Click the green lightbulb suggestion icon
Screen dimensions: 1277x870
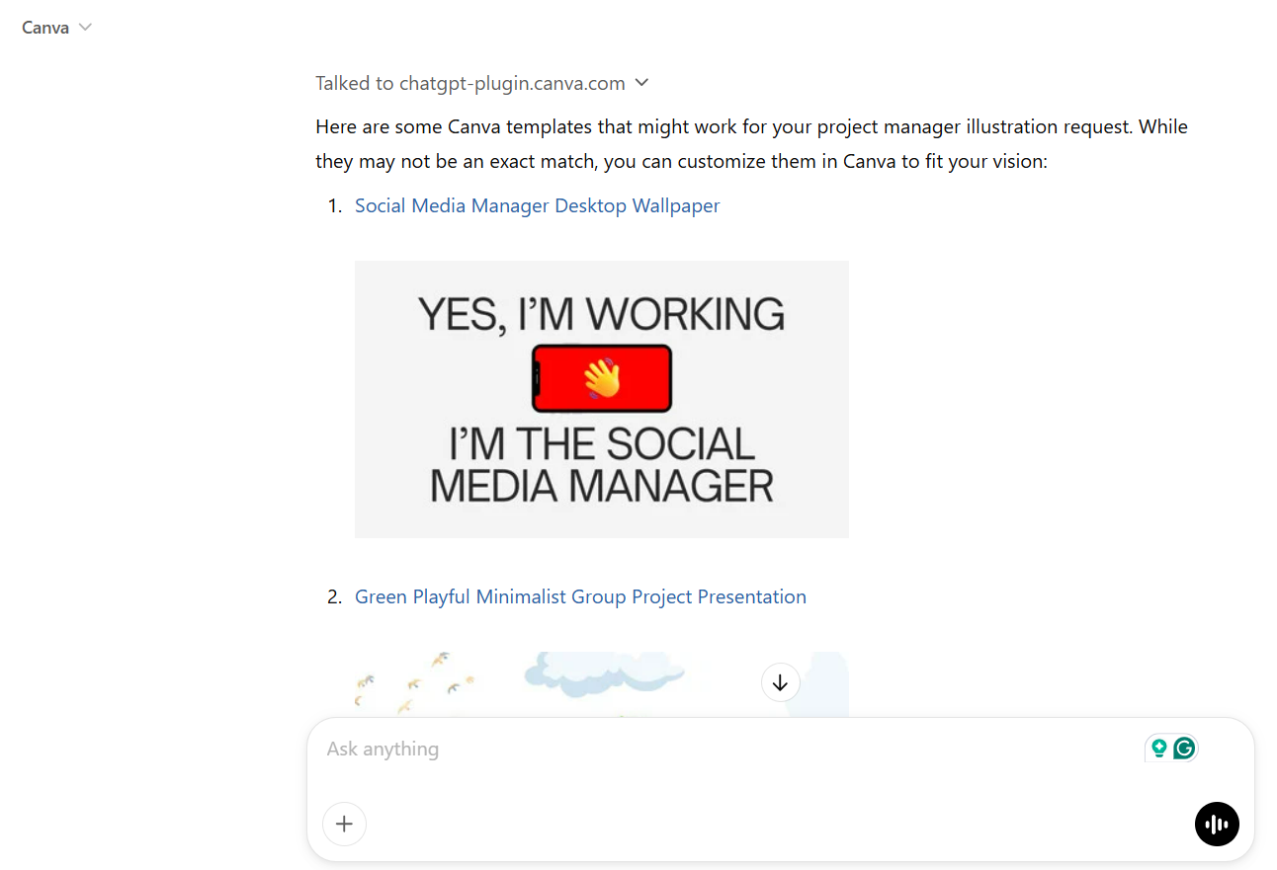click(x=1159, y=749)
